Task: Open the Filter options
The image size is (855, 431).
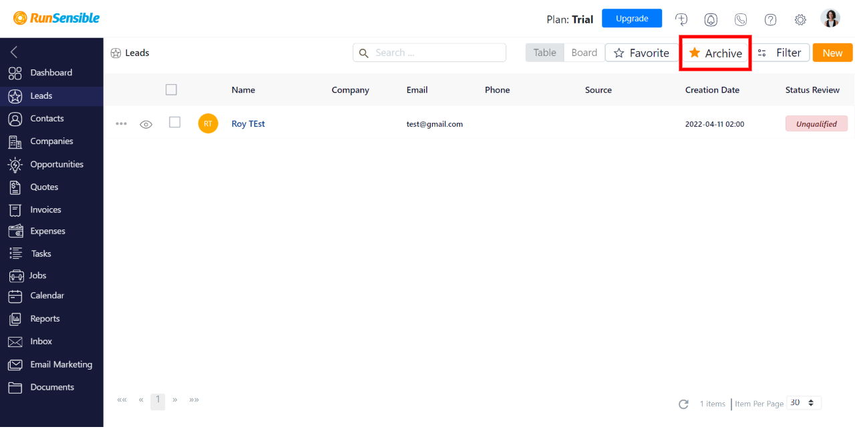Action: (x=780, y=53)
